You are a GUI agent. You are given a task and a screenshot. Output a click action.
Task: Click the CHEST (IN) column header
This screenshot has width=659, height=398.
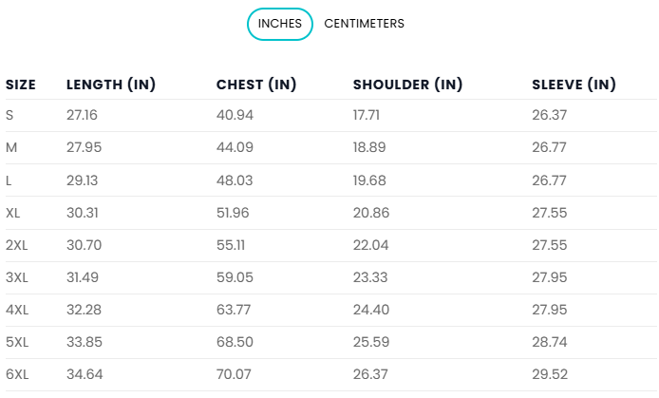tap(256, 85)
